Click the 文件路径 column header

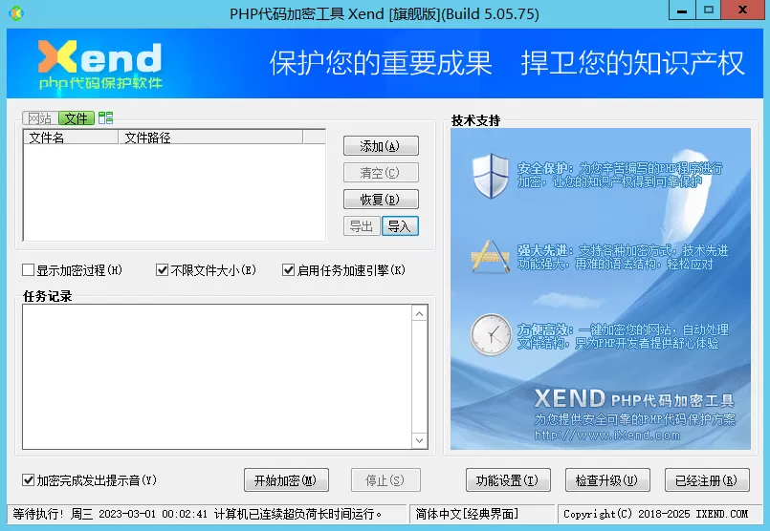(x=210, y=138)
